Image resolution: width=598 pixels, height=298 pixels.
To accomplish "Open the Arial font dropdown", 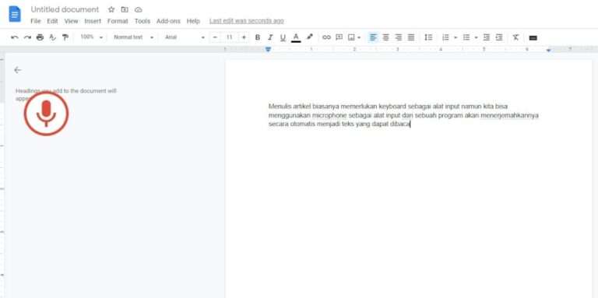I will tap(185, 37).
